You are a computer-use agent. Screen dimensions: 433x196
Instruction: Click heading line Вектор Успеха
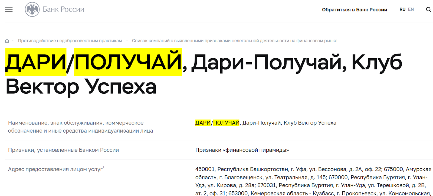(81, 87)
